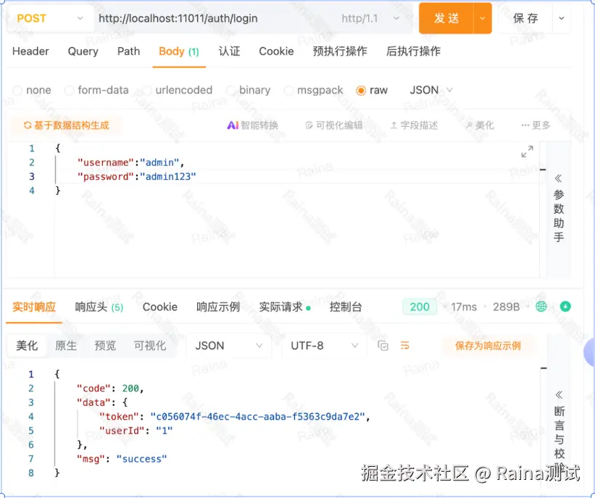Expand the 参数助手 side panel chevron

click(558, 178)
